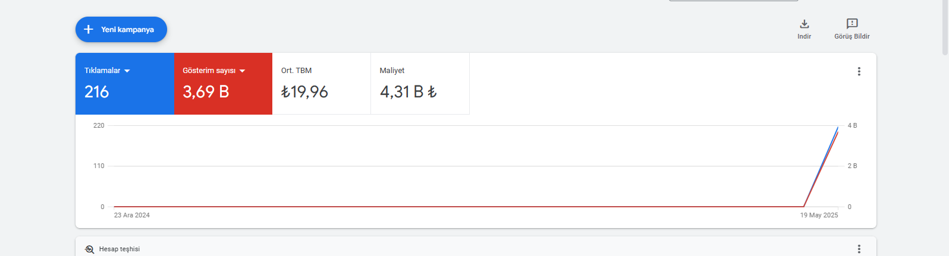Click the 23 Ara 2024 date label
The width and height of the screenshot is (949, 256).
click(x=132, y=215)
